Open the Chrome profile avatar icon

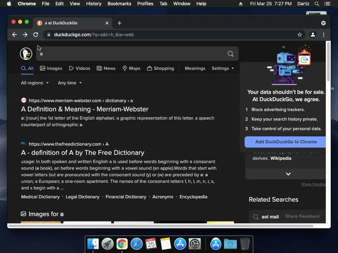313,35
